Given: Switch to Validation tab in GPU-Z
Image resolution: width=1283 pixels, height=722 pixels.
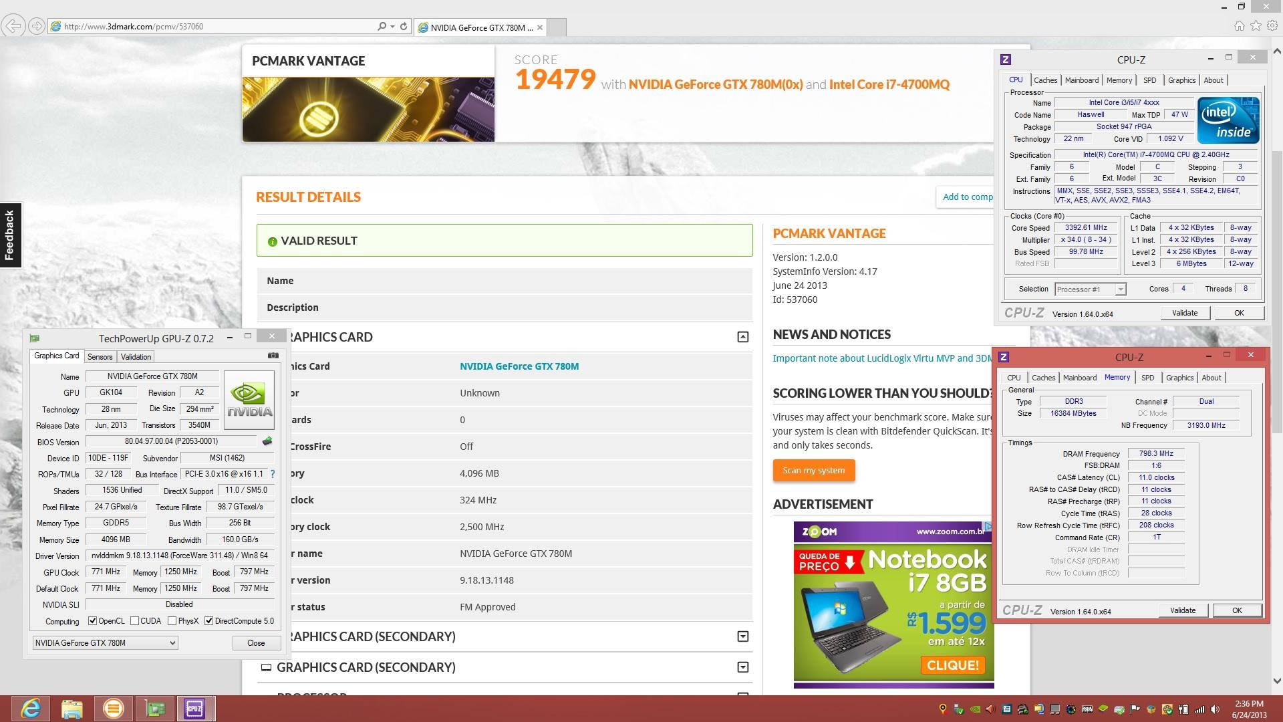Looking at the screenshot, I should [x=136, y=357].
